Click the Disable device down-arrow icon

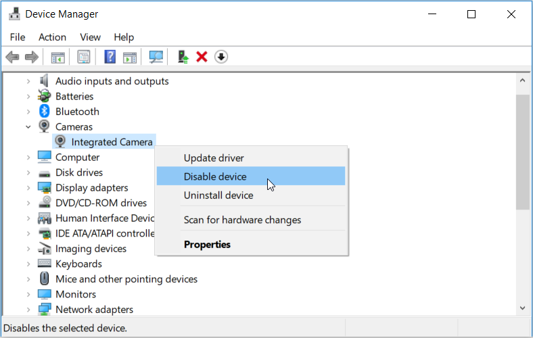click(x=221, y=57)
